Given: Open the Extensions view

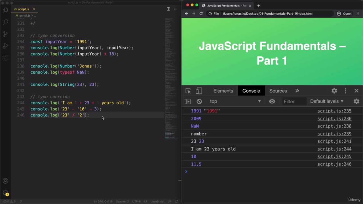Looking at the screenshot, I should tap(5, 58).
